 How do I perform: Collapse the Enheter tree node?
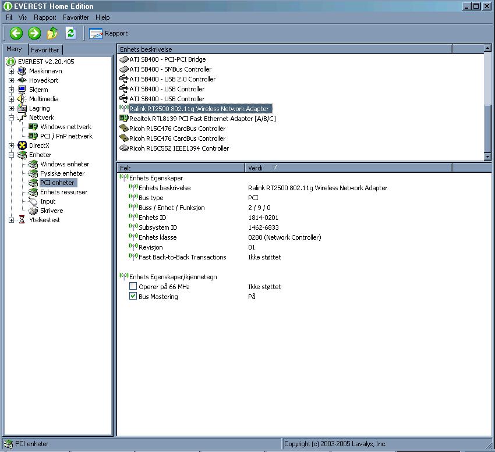[x=12, y=155]
